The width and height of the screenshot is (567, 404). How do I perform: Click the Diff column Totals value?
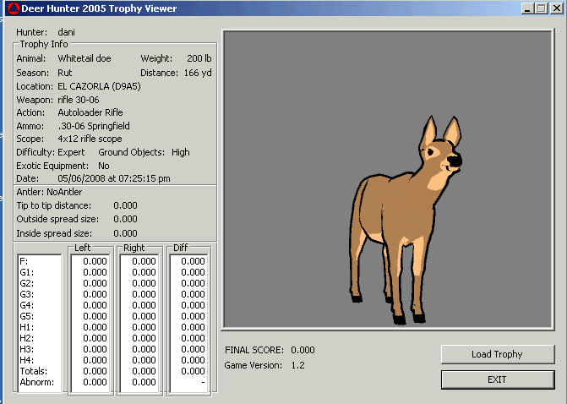pyautogui.click(x=193, y=371)
